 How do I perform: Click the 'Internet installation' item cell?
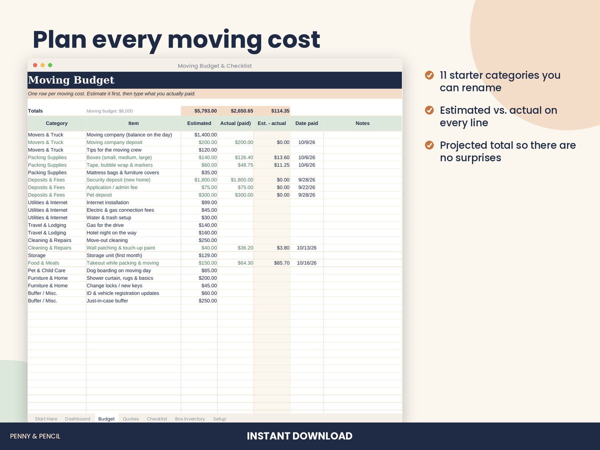133,202
